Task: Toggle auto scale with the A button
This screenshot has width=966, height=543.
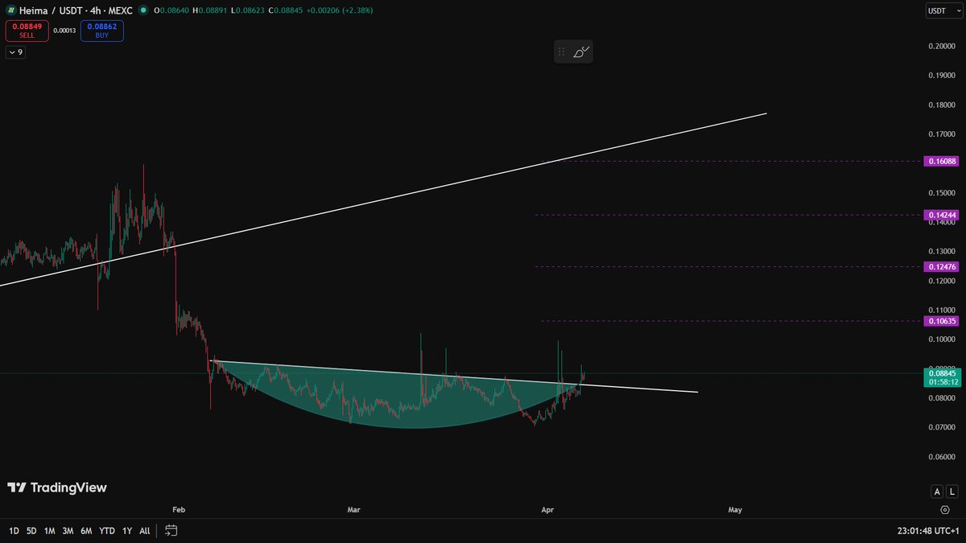Action: coord(937,492)
